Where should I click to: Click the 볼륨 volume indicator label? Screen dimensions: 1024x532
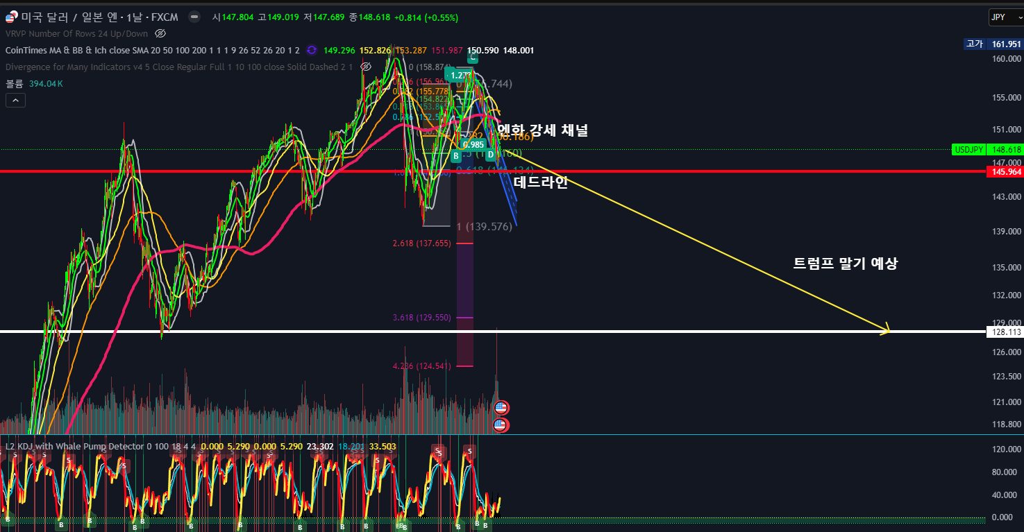click(x=15, y=84)
